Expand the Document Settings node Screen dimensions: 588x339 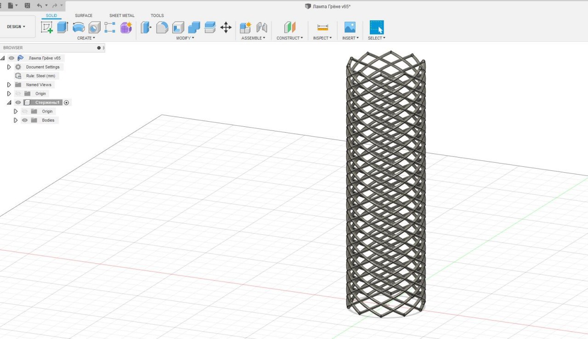coord(9,67)
